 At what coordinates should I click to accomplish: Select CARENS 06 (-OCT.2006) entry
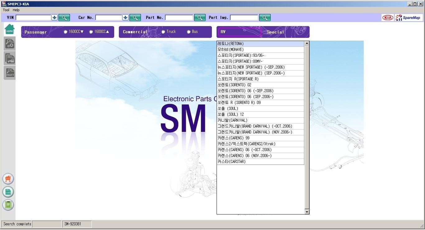[x=260, y=150]
